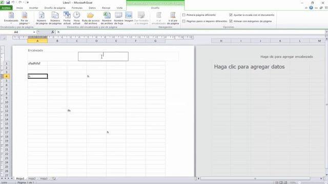The height and width of the screenshot is (184, 328).
Task: Click 'Haga clic para agregar encabezado' on second page
Action: tap(286, 57)
